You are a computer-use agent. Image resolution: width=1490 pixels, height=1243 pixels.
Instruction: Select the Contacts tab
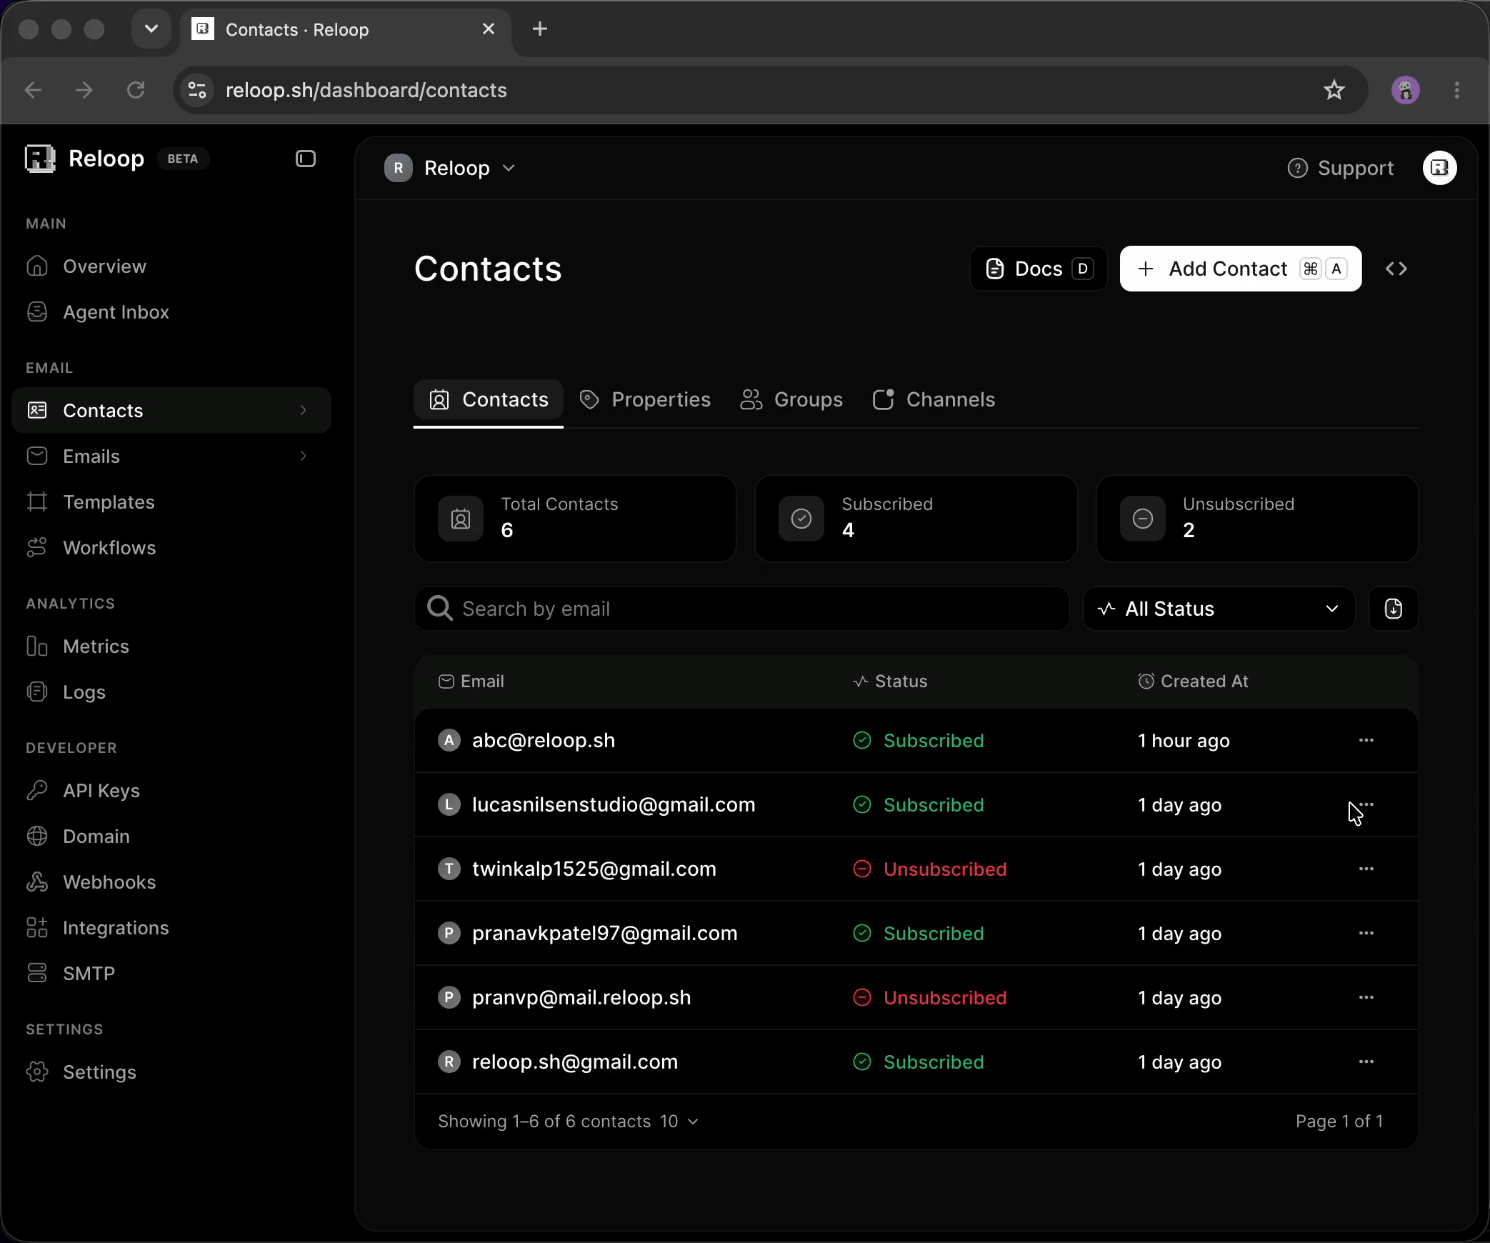point(489,399)
